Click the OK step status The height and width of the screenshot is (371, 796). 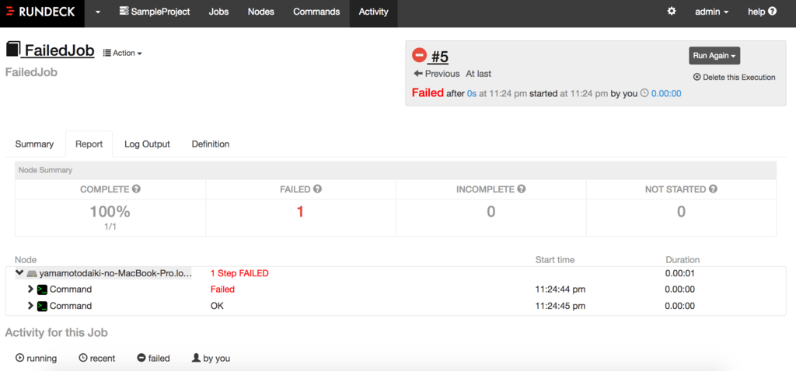(x=217, y=306)
